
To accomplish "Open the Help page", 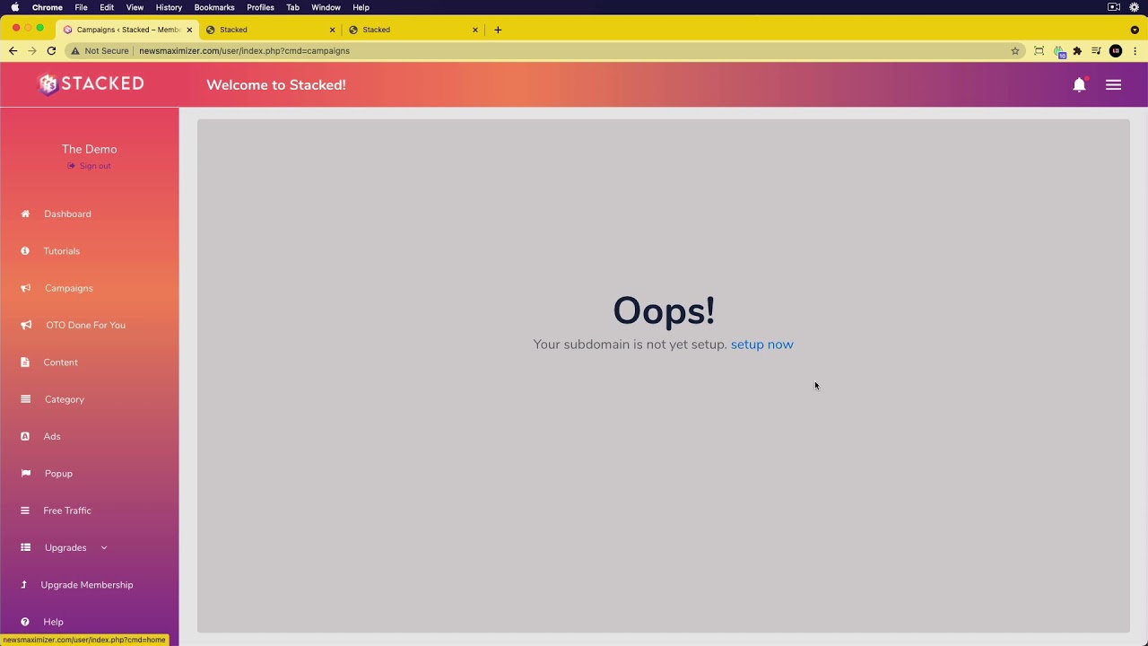I will [x=54, y=622].
